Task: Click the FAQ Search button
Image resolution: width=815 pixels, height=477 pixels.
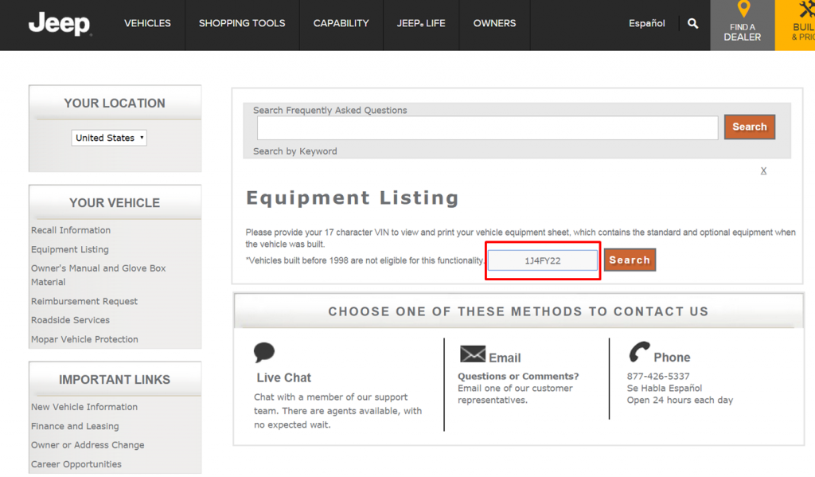Action: tap(750, 127)
